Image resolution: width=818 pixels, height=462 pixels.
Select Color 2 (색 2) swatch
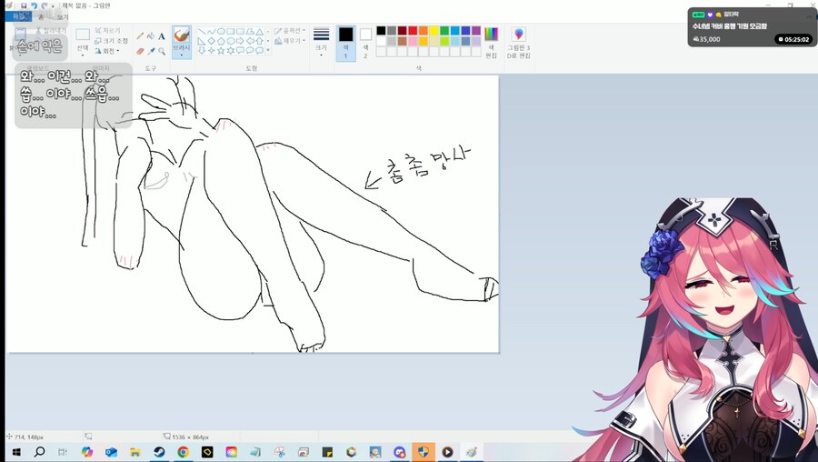[365, 43]
